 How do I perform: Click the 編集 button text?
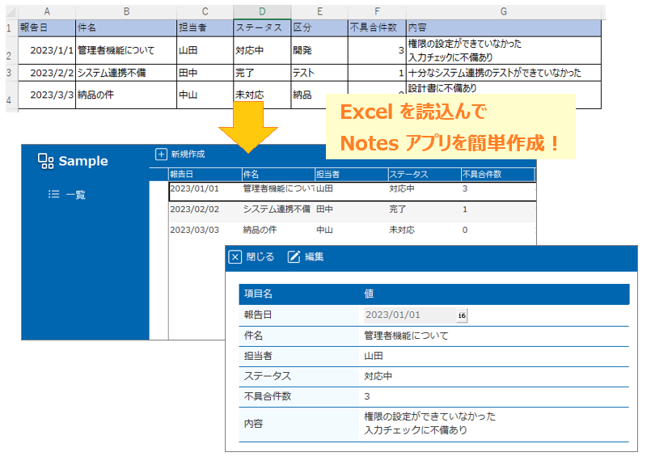(x=315, y=257)
